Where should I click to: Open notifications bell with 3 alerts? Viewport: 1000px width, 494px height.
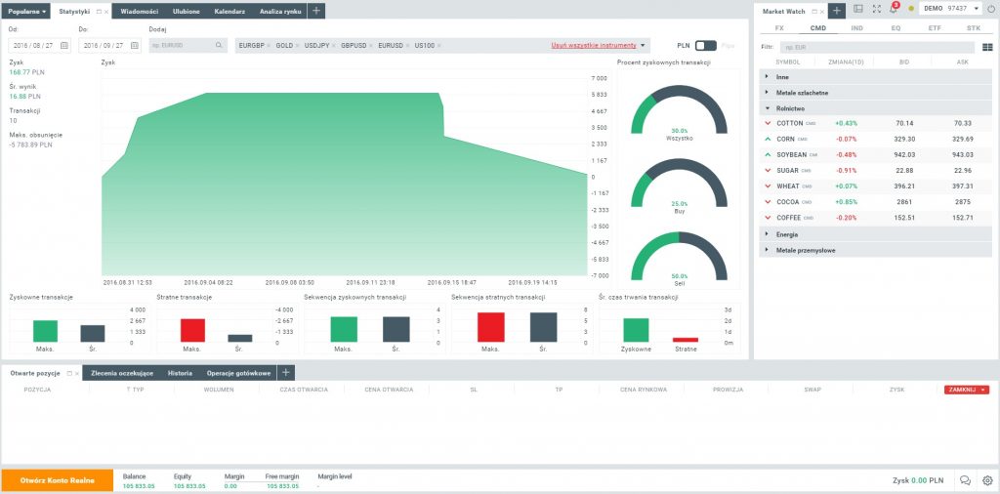click(x=894, y=9)
